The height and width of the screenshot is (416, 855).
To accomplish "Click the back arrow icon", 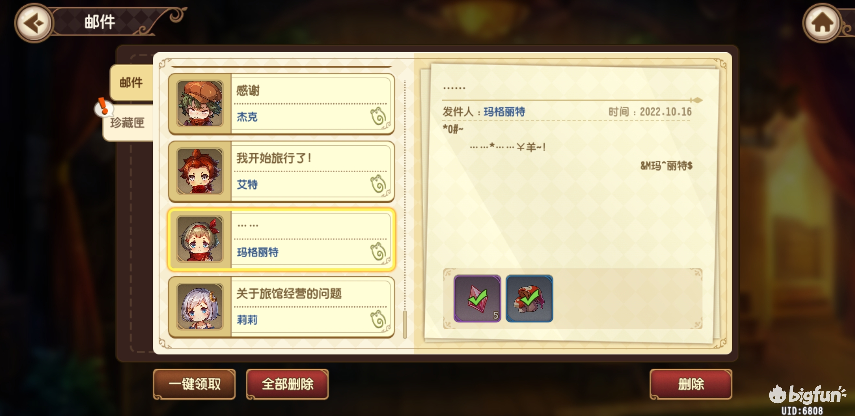I will pos(34,23).
